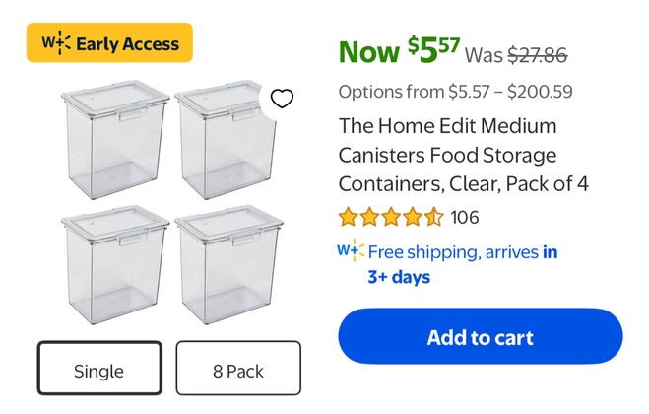The width and height of the screenshot is (649, 414).
Task: Open The Home Edit Medium Canisters title link
Action: coord(463,155)
